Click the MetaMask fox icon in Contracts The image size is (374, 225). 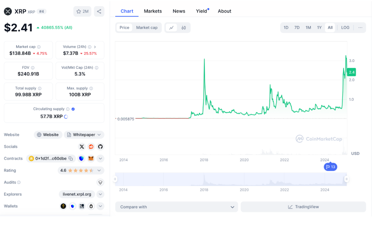pos(91,159)
